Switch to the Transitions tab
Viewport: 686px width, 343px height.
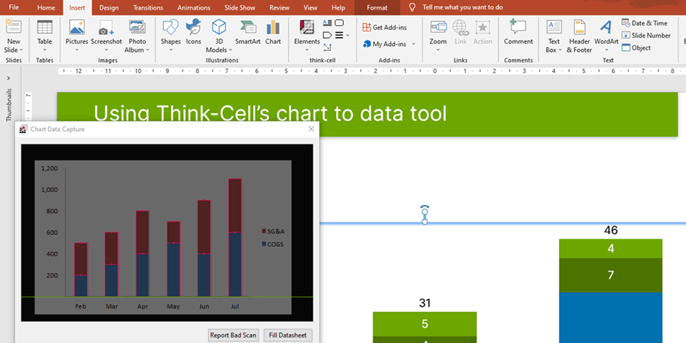[x=148, y=8]
